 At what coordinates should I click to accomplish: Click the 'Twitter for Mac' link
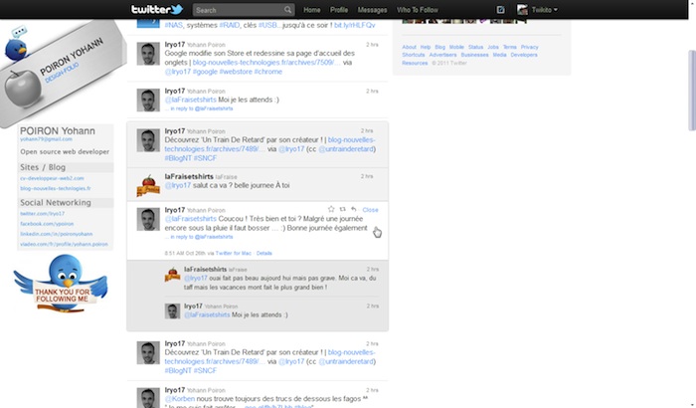(233, 253)
